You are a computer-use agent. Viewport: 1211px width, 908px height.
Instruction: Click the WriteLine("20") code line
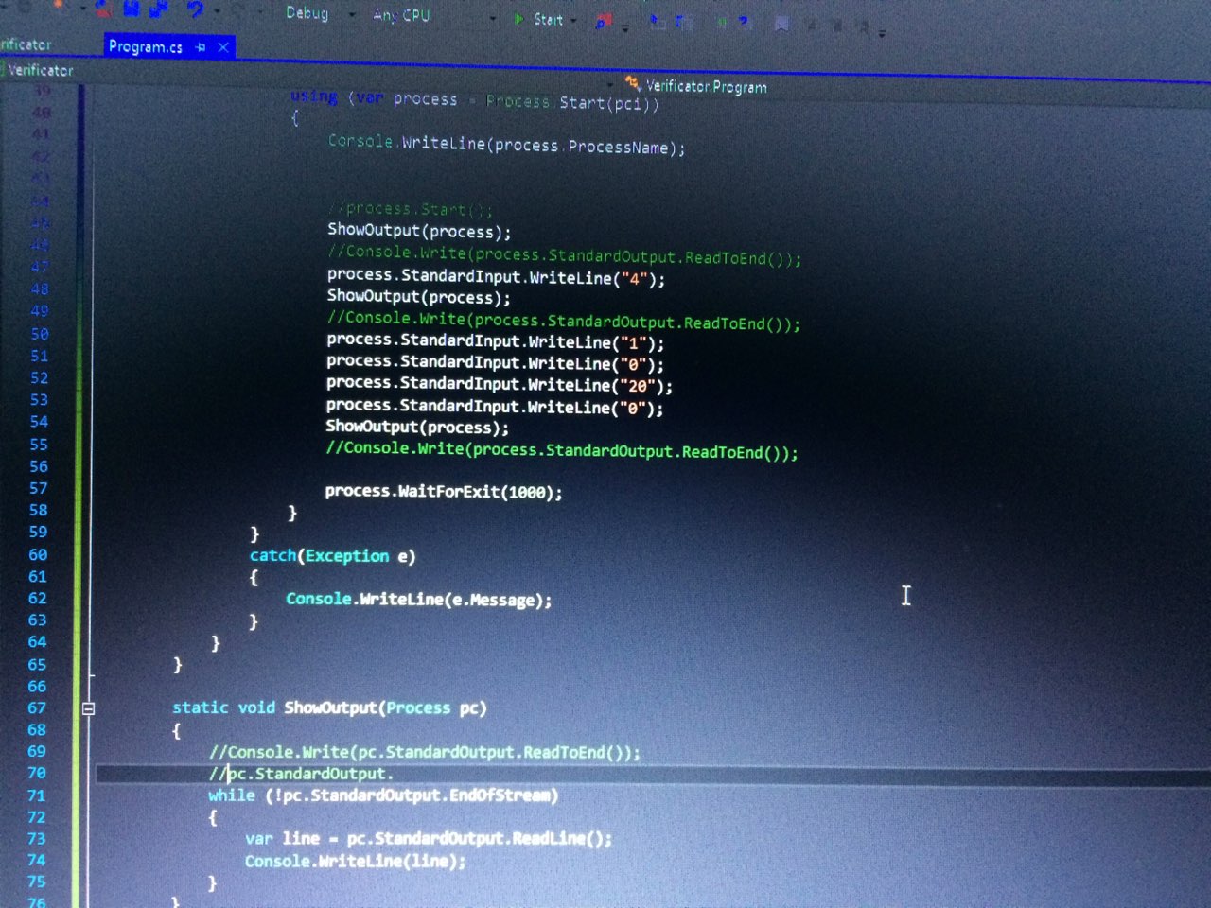pyautogui.click(x=499, y=384)
